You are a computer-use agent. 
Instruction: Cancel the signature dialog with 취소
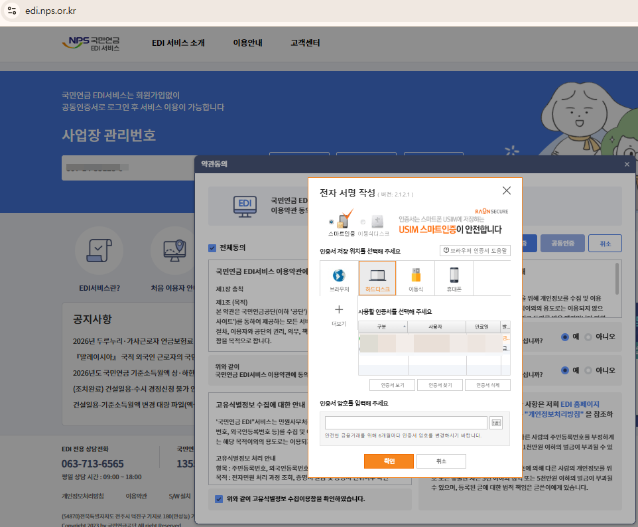tap(441, 461)
